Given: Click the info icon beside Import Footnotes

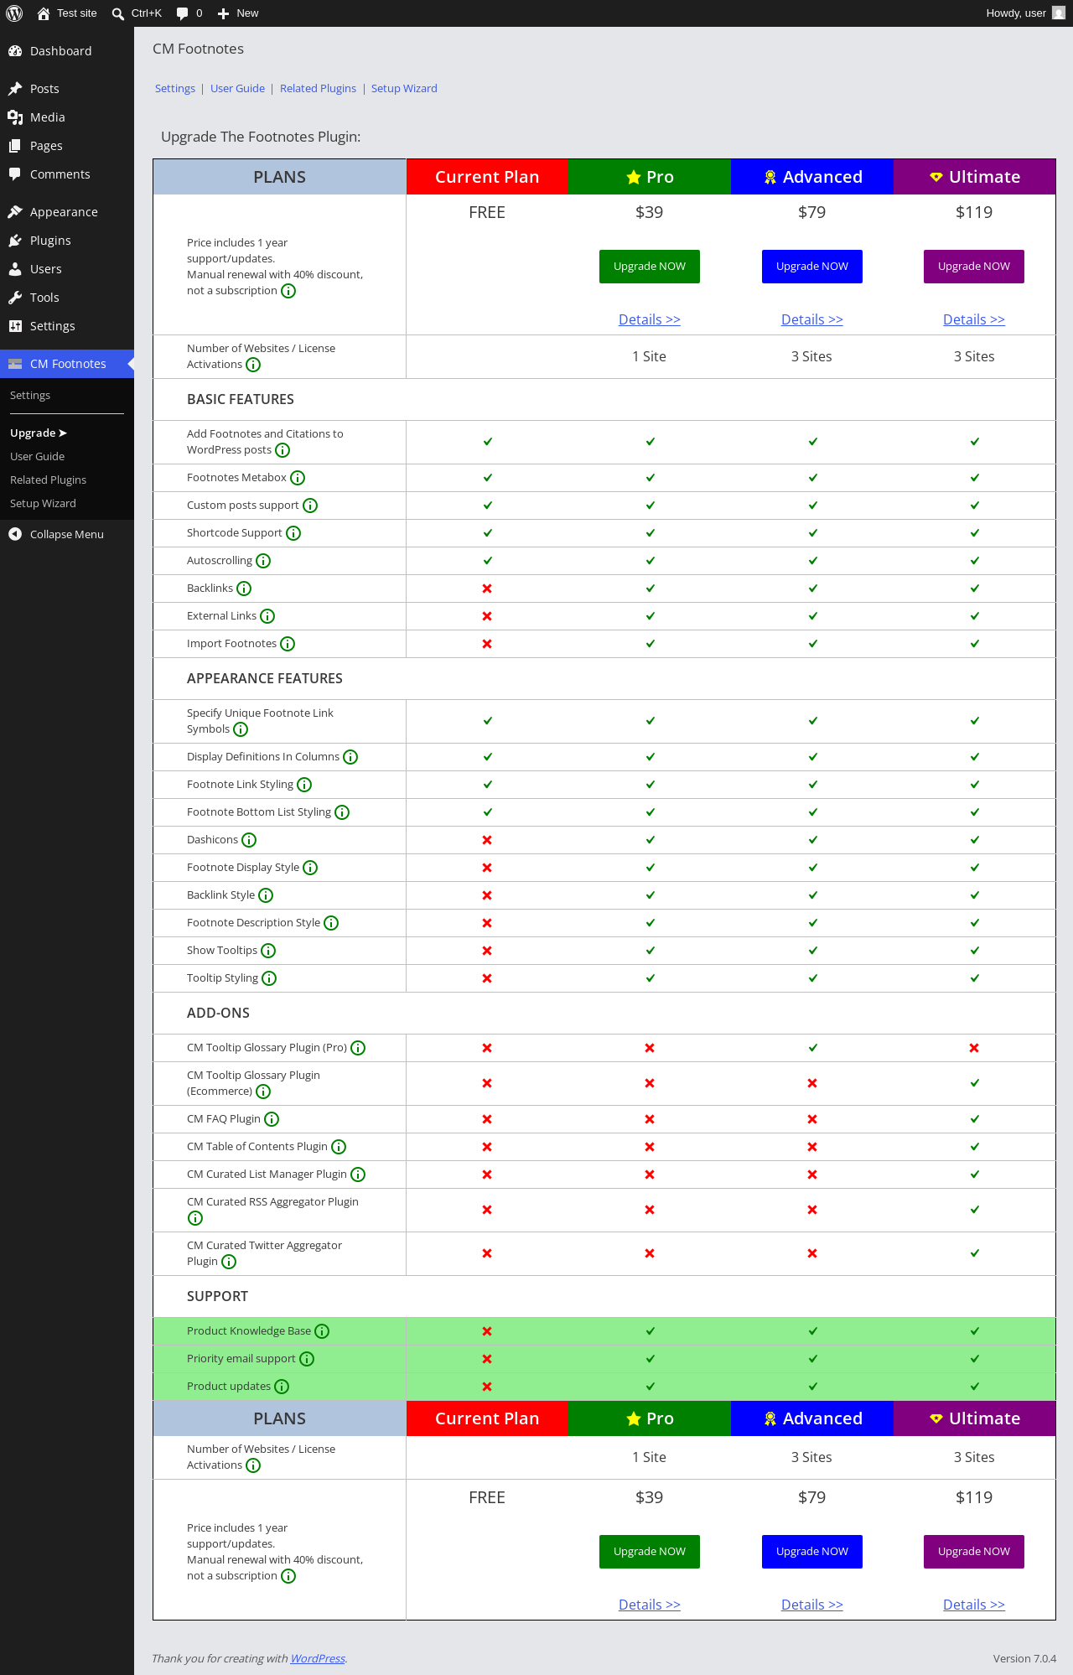Looking at the screenshot, I should tap(288, 644).
